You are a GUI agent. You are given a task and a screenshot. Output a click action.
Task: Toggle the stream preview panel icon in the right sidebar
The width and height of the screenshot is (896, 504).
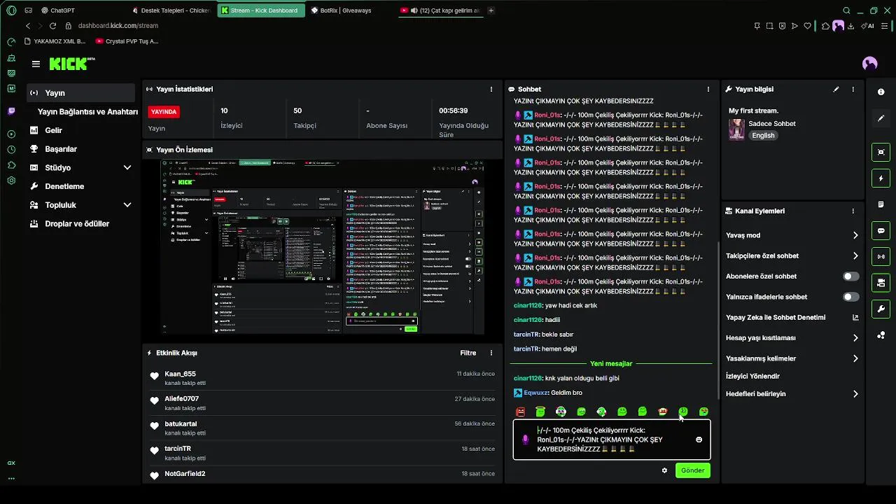[x=881, y=152]
